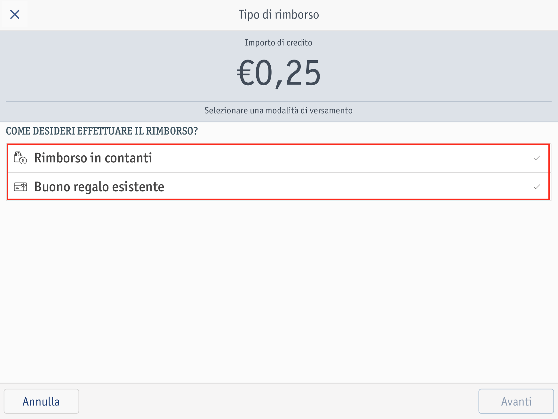Tick the checkmark for Buono regalo esistente
The image size is (558, 419).
point(537,187)
